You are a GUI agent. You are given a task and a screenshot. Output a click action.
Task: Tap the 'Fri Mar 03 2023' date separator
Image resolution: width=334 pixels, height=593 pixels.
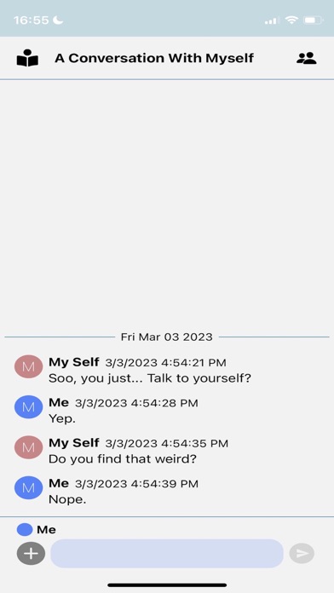tap(167, 337)
